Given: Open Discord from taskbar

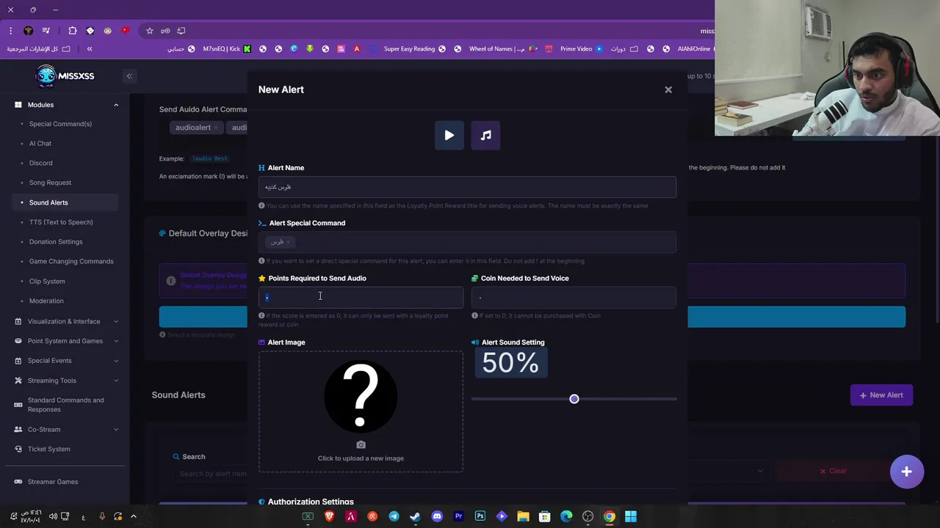Looking at the screenshot, I should (x=437, y=516).
